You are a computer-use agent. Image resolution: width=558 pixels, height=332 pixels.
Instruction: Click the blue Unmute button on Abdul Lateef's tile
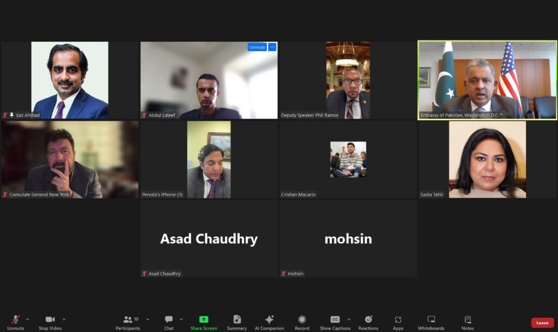257,47
